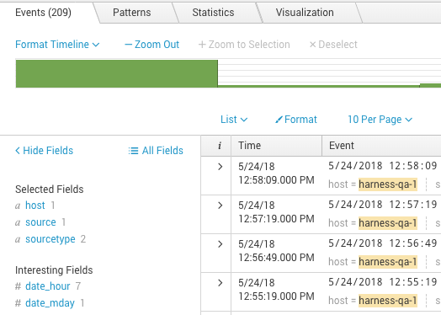Image resolution: width=441 pixels, height=315 pixels.
Task: Click the date_hour interesting field
Action: click(x=47, y=286)
